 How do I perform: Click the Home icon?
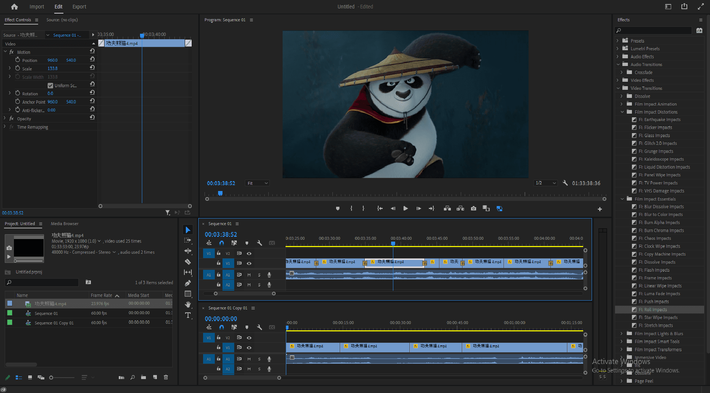pyautogui.click(x=14, y=7)
